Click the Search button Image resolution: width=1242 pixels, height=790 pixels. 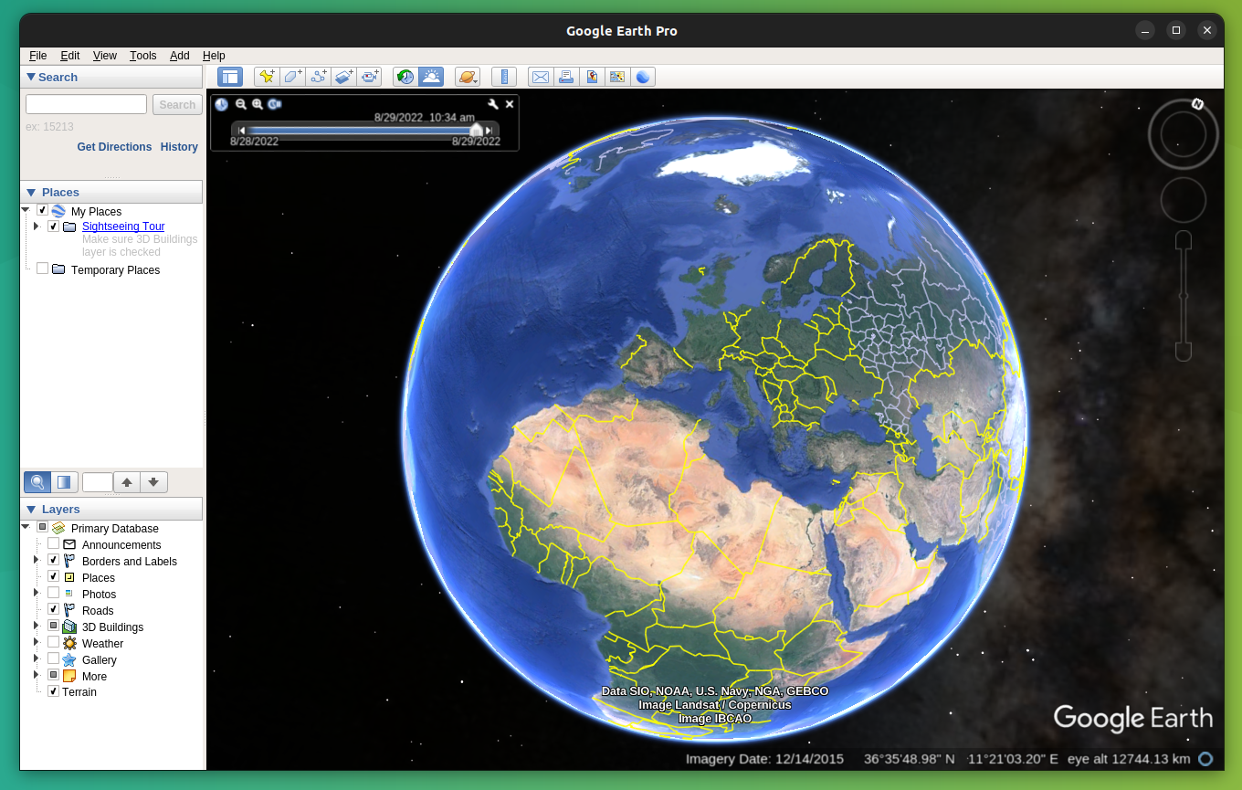tap(177, 104)
